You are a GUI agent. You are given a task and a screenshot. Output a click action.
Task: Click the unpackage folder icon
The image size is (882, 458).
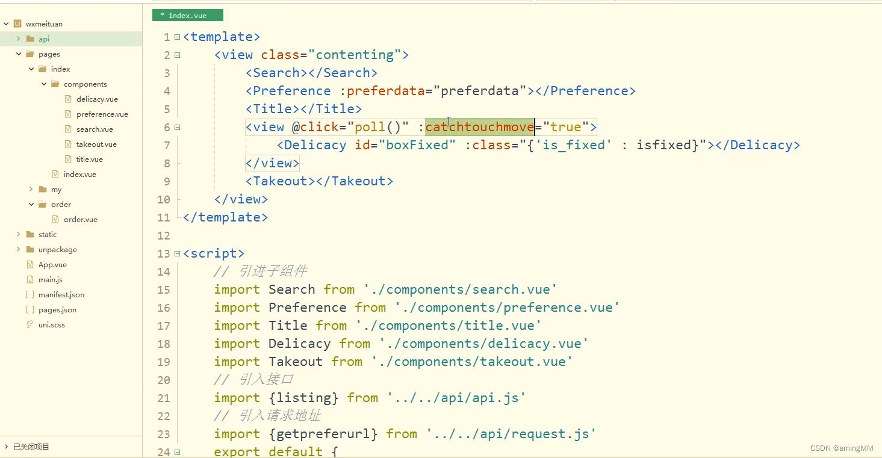tap(30, 250)
